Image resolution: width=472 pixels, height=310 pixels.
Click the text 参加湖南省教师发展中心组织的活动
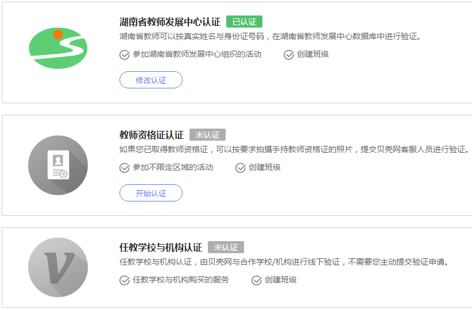coord(197,55)
